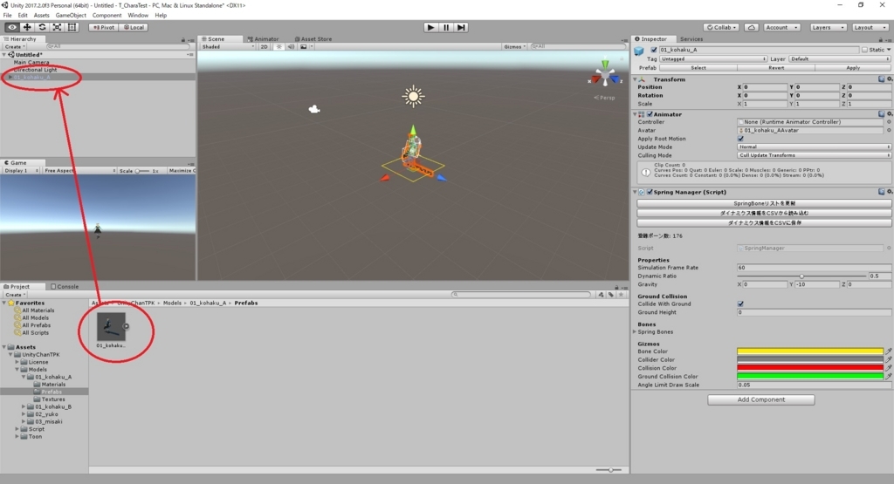This screenshot has height=484, width=894.
Task: Click prefab Select button
Action: click(x=698, y=68)
